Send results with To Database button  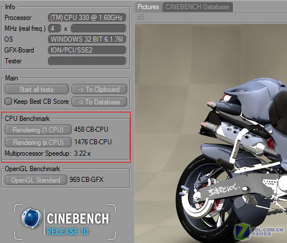point(99,102)
